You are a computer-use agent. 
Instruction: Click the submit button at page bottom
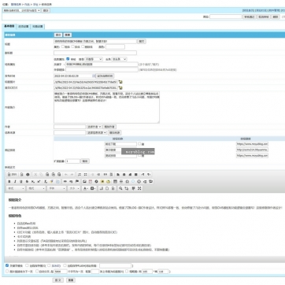point(57,280)
